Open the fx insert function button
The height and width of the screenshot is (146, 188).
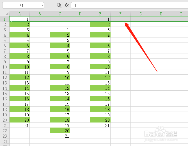67,5
